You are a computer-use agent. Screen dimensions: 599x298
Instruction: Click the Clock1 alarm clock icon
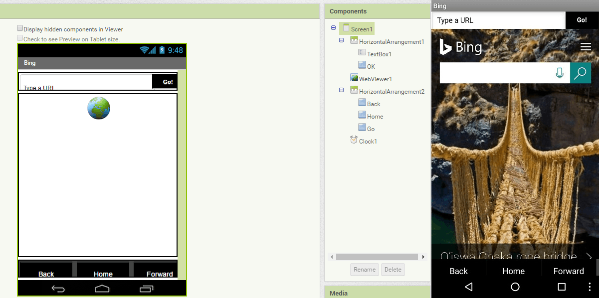click(x=354, y=140)
